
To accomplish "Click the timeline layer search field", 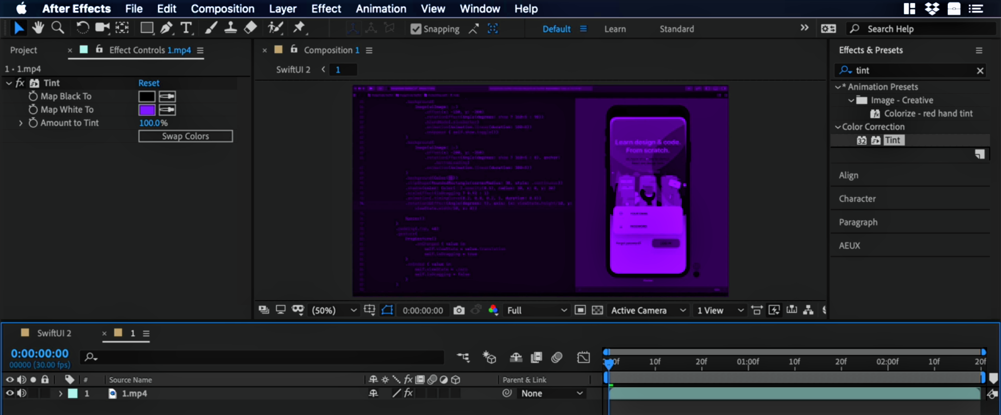I will 266,357.
